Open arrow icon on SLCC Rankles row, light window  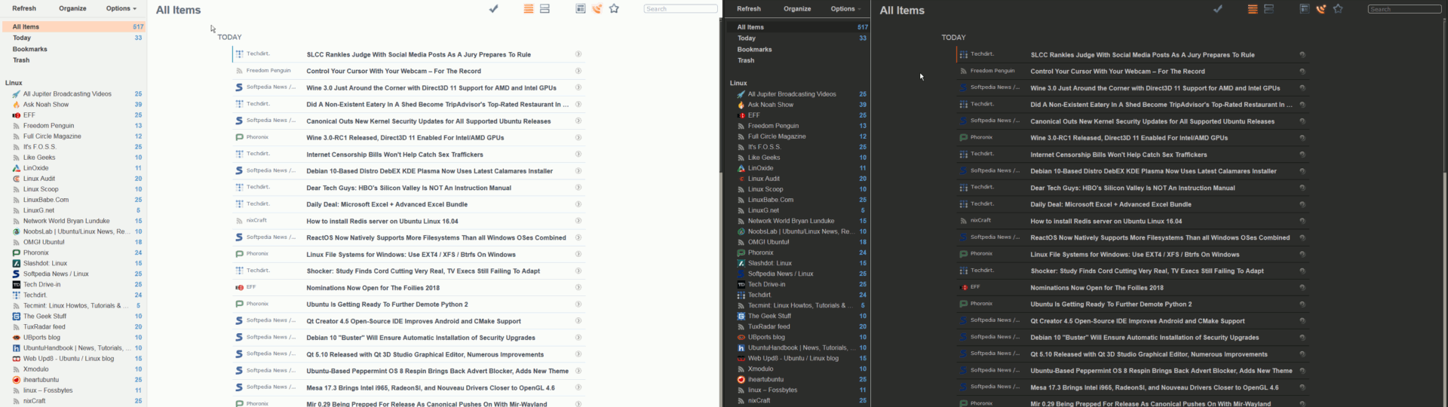click(578, 54)
